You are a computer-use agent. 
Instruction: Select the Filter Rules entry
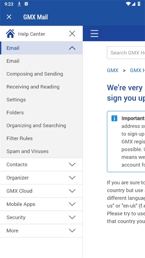[x=19, y=138]
